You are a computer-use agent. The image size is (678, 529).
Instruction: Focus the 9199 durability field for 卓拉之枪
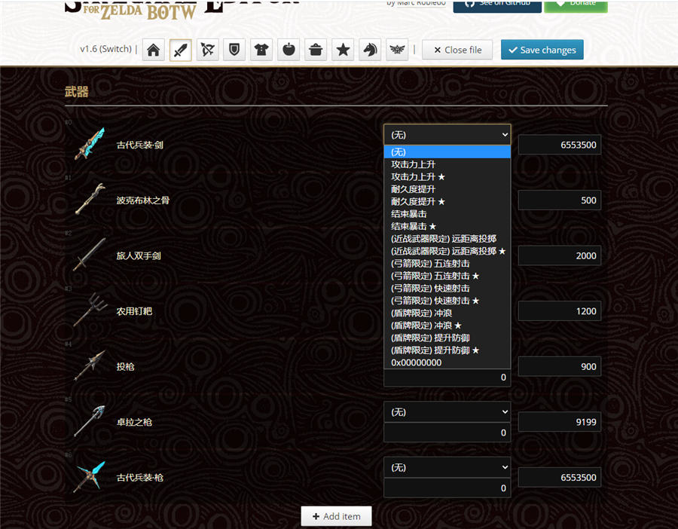point(560,422)
